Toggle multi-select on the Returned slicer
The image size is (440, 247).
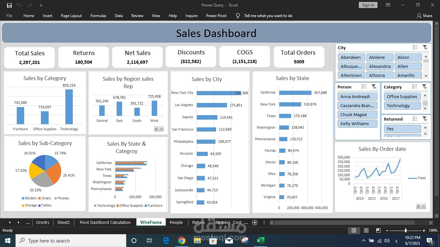pyautogui.click(x=415, y=119)
